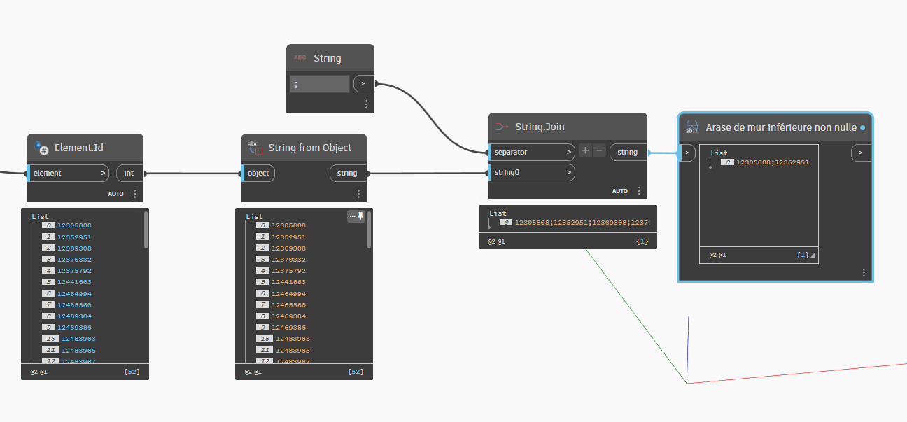This screenshot has height=422, width=907.
Task: Expand the chevron on the string0 port
Action: 569,172
